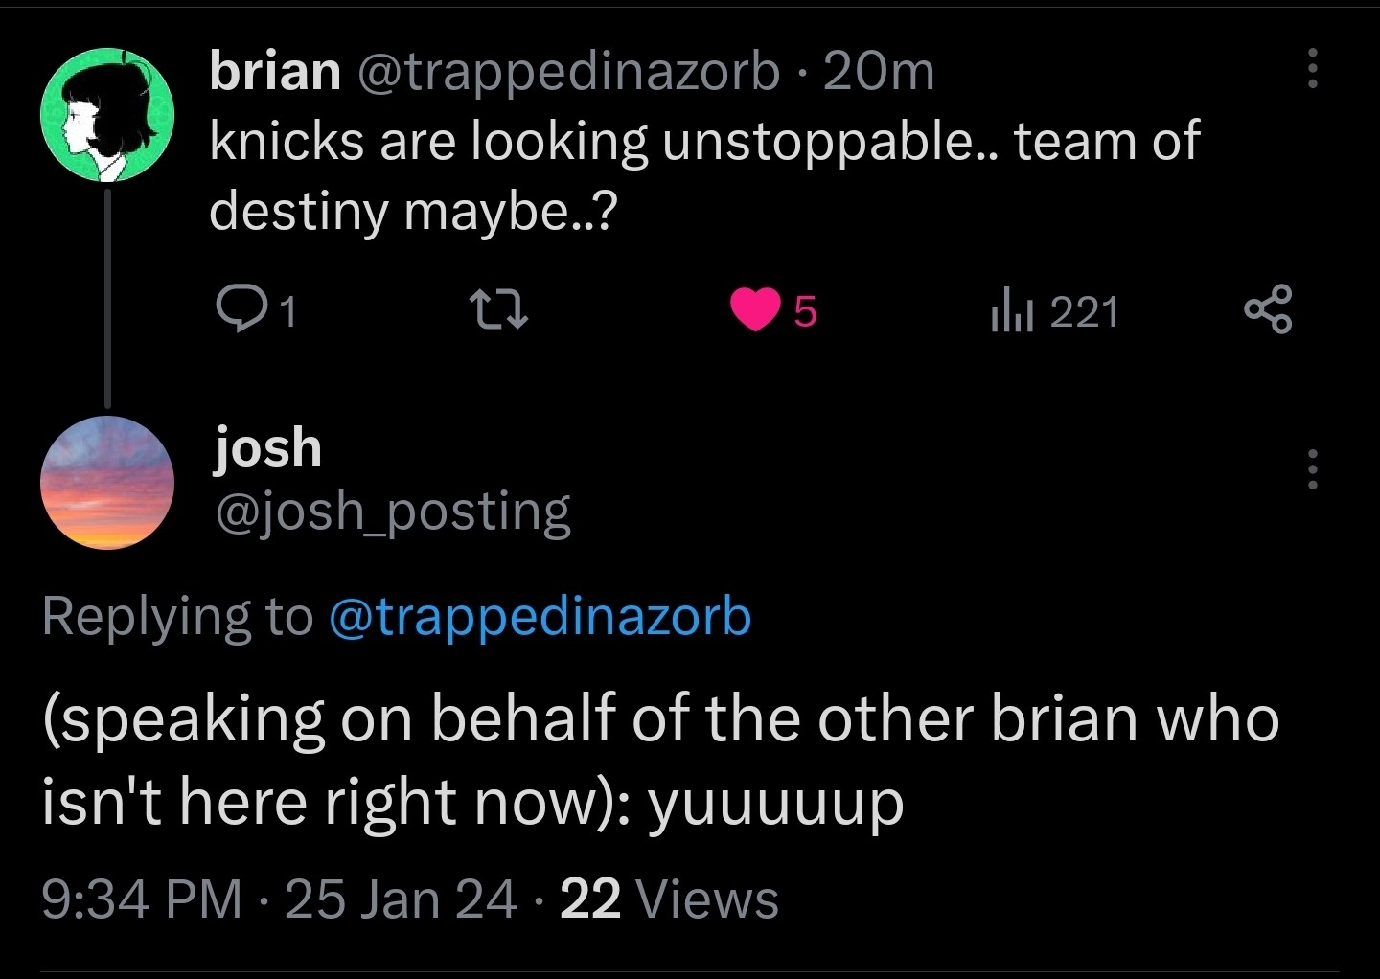Unlike brian's tweet via pink heart
Image resolution: width=1380 pixels, height=979 pixels.
(755, 310)
